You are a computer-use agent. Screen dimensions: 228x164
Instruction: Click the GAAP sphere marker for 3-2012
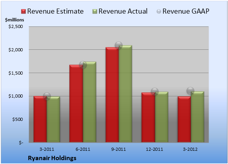coord(190,91)
